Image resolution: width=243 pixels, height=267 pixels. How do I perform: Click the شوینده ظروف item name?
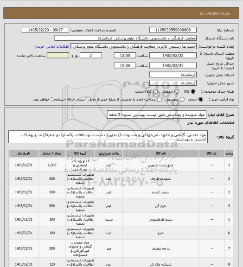click(160, 178)
